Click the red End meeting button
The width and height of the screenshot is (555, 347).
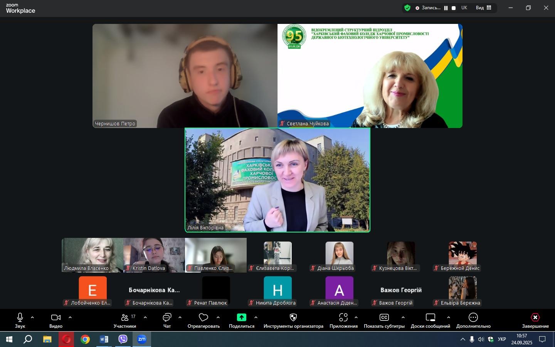tap(535, 318)
